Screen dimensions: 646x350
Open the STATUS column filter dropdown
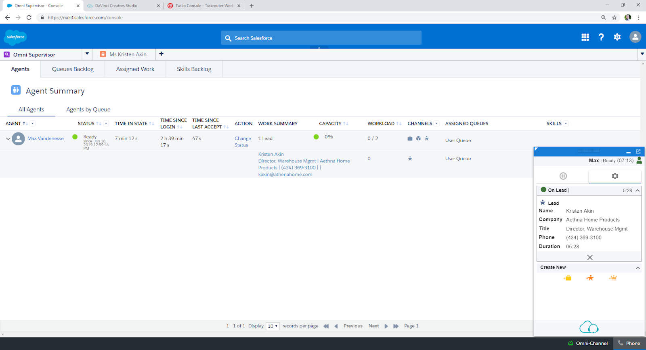pos(106,124)
